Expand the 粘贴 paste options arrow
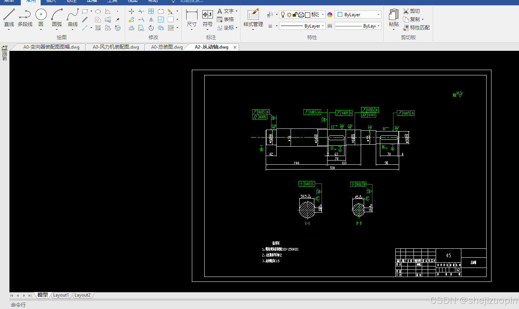This screenshot has height=309, width=519. [x=394, y=30]
